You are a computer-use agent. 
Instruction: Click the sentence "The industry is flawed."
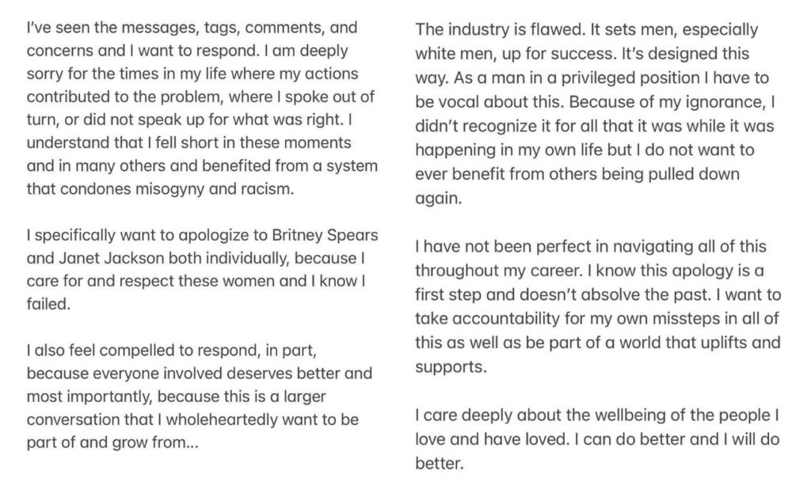[x=500, y=29]
